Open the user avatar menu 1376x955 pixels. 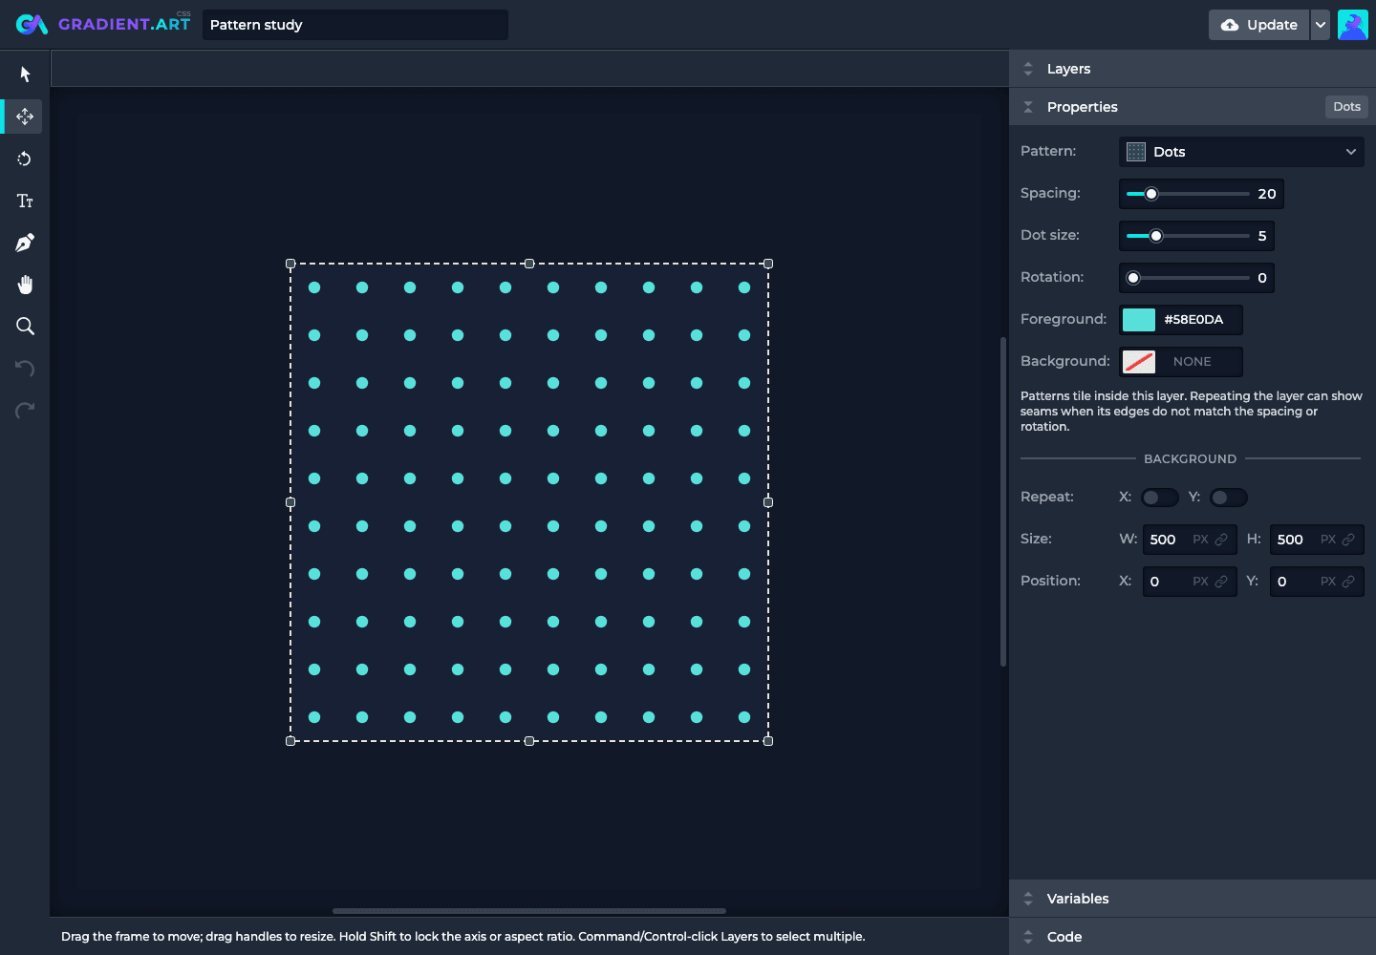pos(1353,25)
